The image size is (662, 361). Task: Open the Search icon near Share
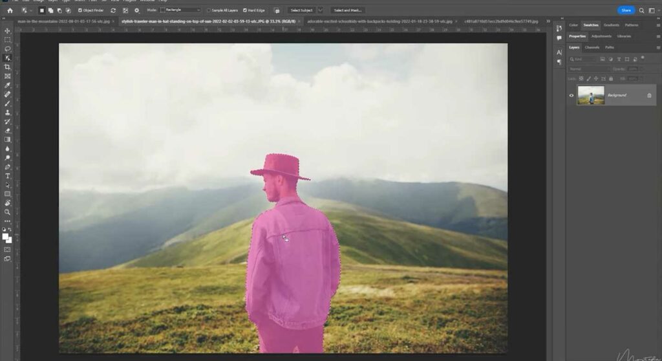point(641,10)
